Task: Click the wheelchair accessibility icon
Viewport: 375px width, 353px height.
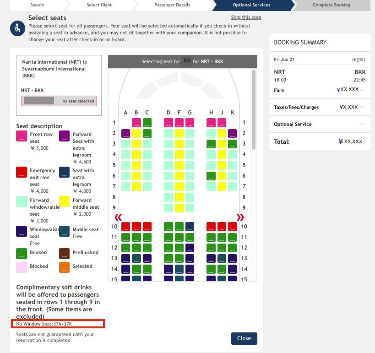Action: (x=17, y=29)
